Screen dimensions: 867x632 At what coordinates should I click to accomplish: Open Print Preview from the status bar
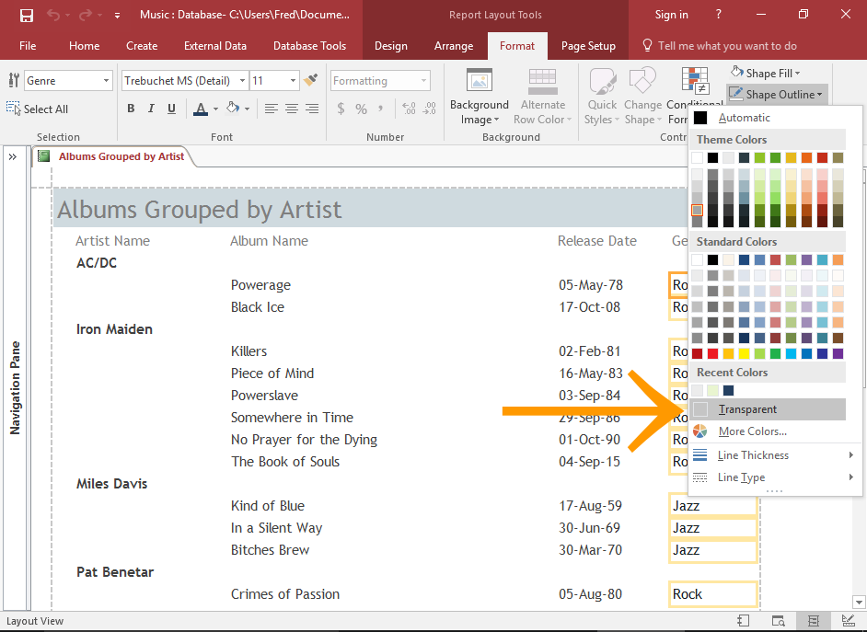(x=778, y=621)
